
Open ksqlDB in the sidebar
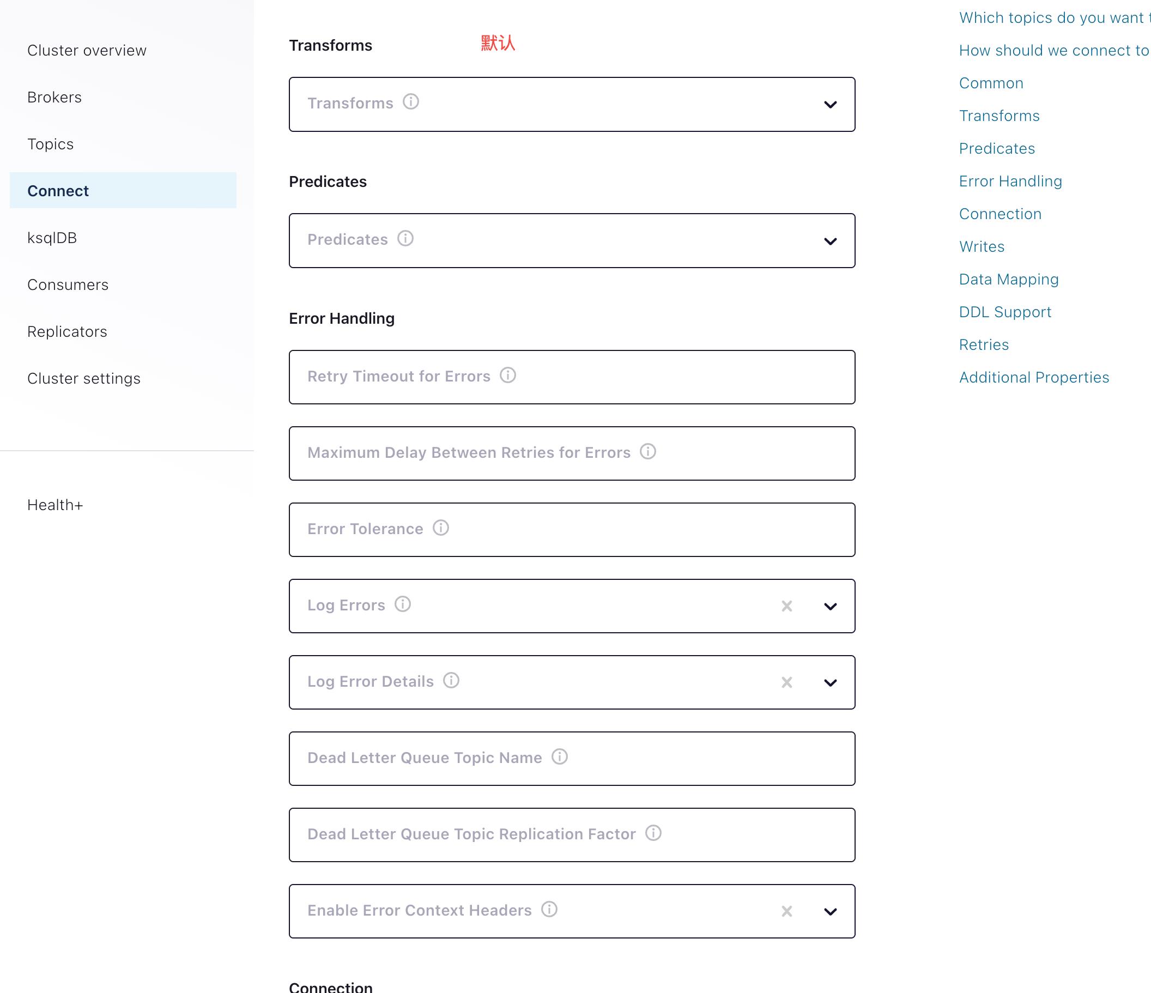pyautogui.click(x=52, y=238)
